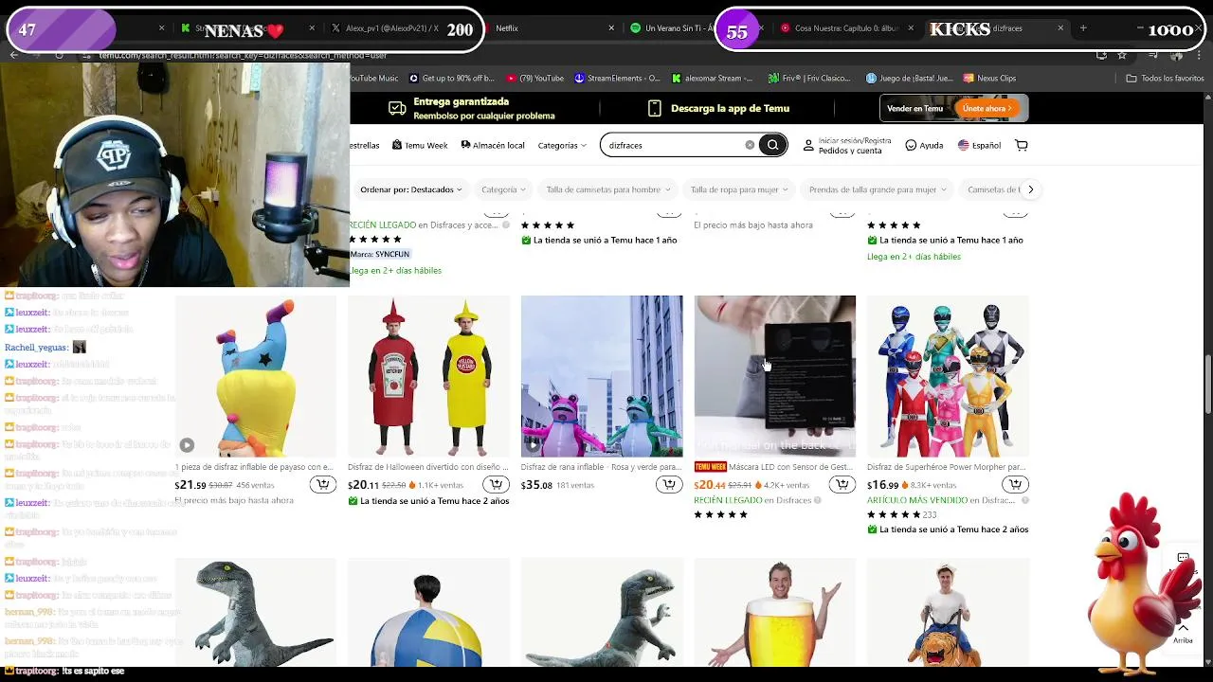This screenshot has height=682, width=1213.
Task: Click the browser address bar URL
Action: point(244,55)
